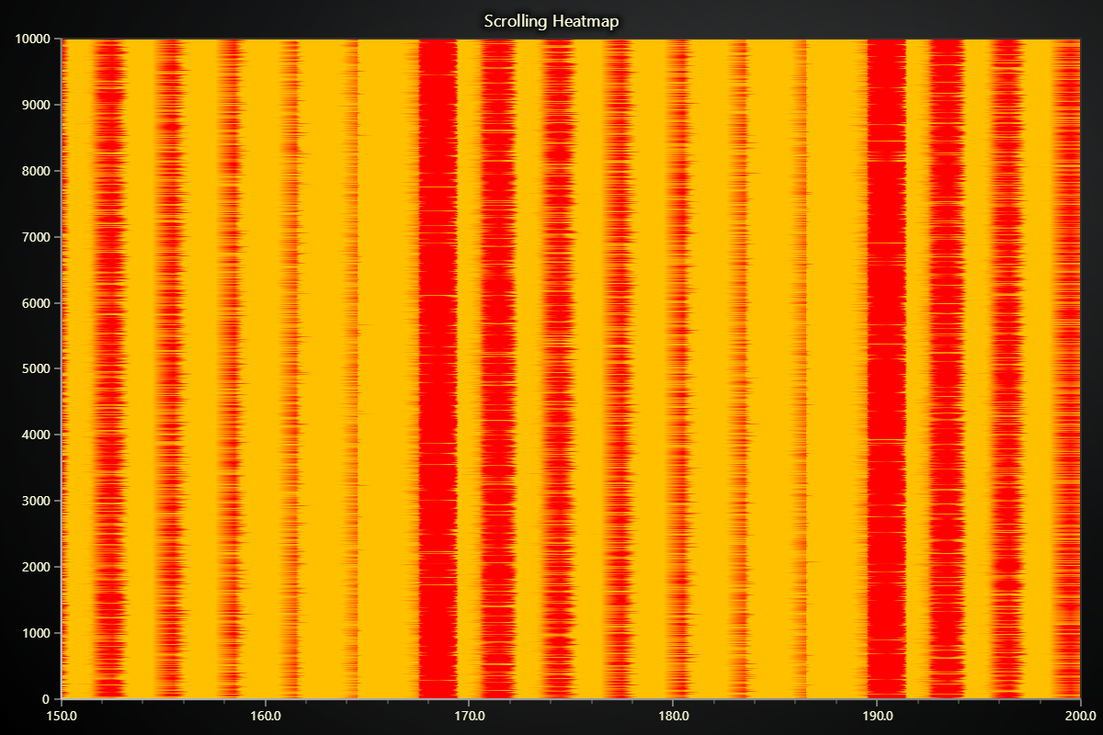Click the 2000 Y-axis tick label
The width and height of the screenshot is (1103, 735).
coord(35,567)
